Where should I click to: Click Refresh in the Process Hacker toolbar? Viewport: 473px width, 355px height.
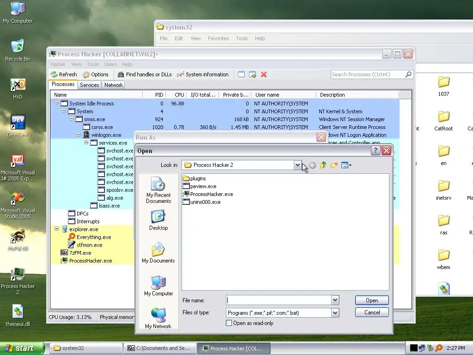click(x=64, y=74)
